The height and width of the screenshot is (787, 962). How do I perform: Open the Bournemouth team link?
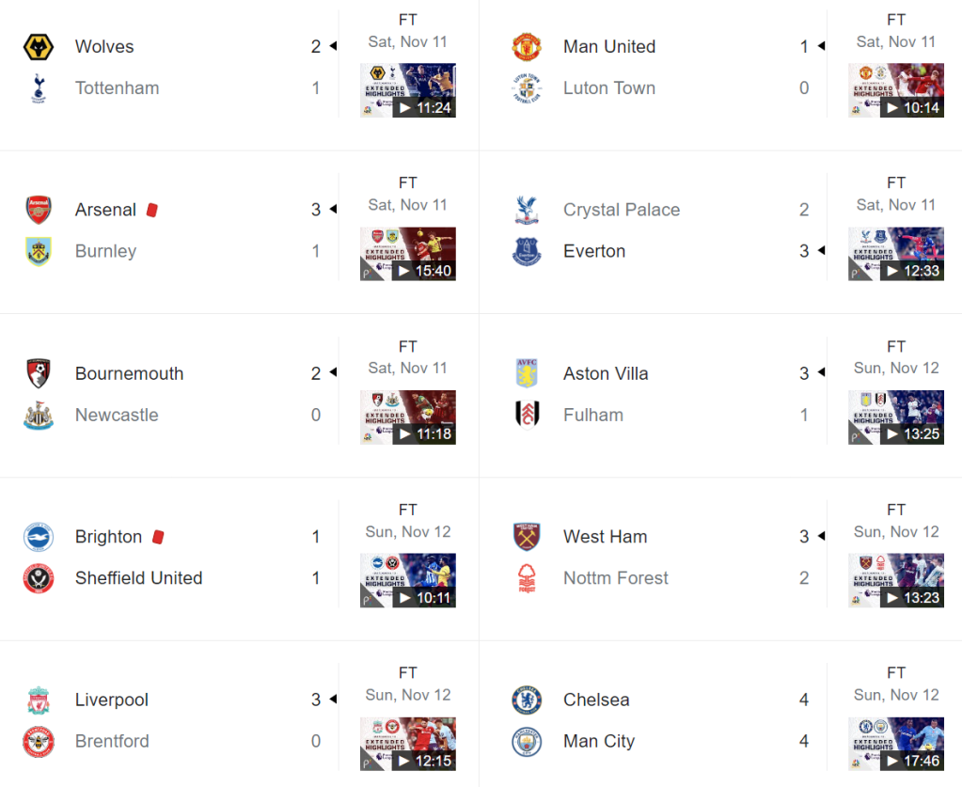[129, 373]
